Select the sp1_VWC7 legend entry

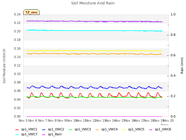[26, 134]
